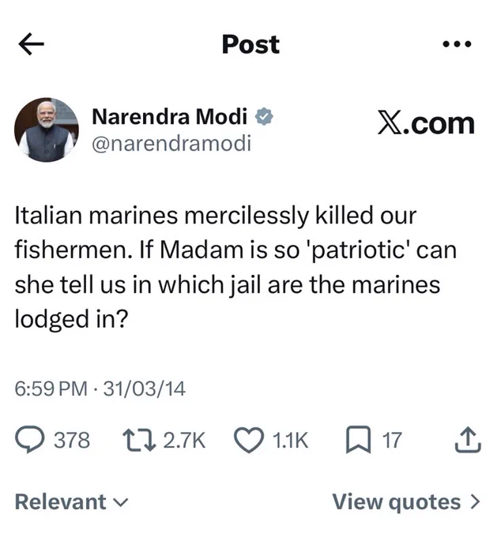Repost using the retweet arrows icon
Screen dimensions: 501x537
[139, 441]
